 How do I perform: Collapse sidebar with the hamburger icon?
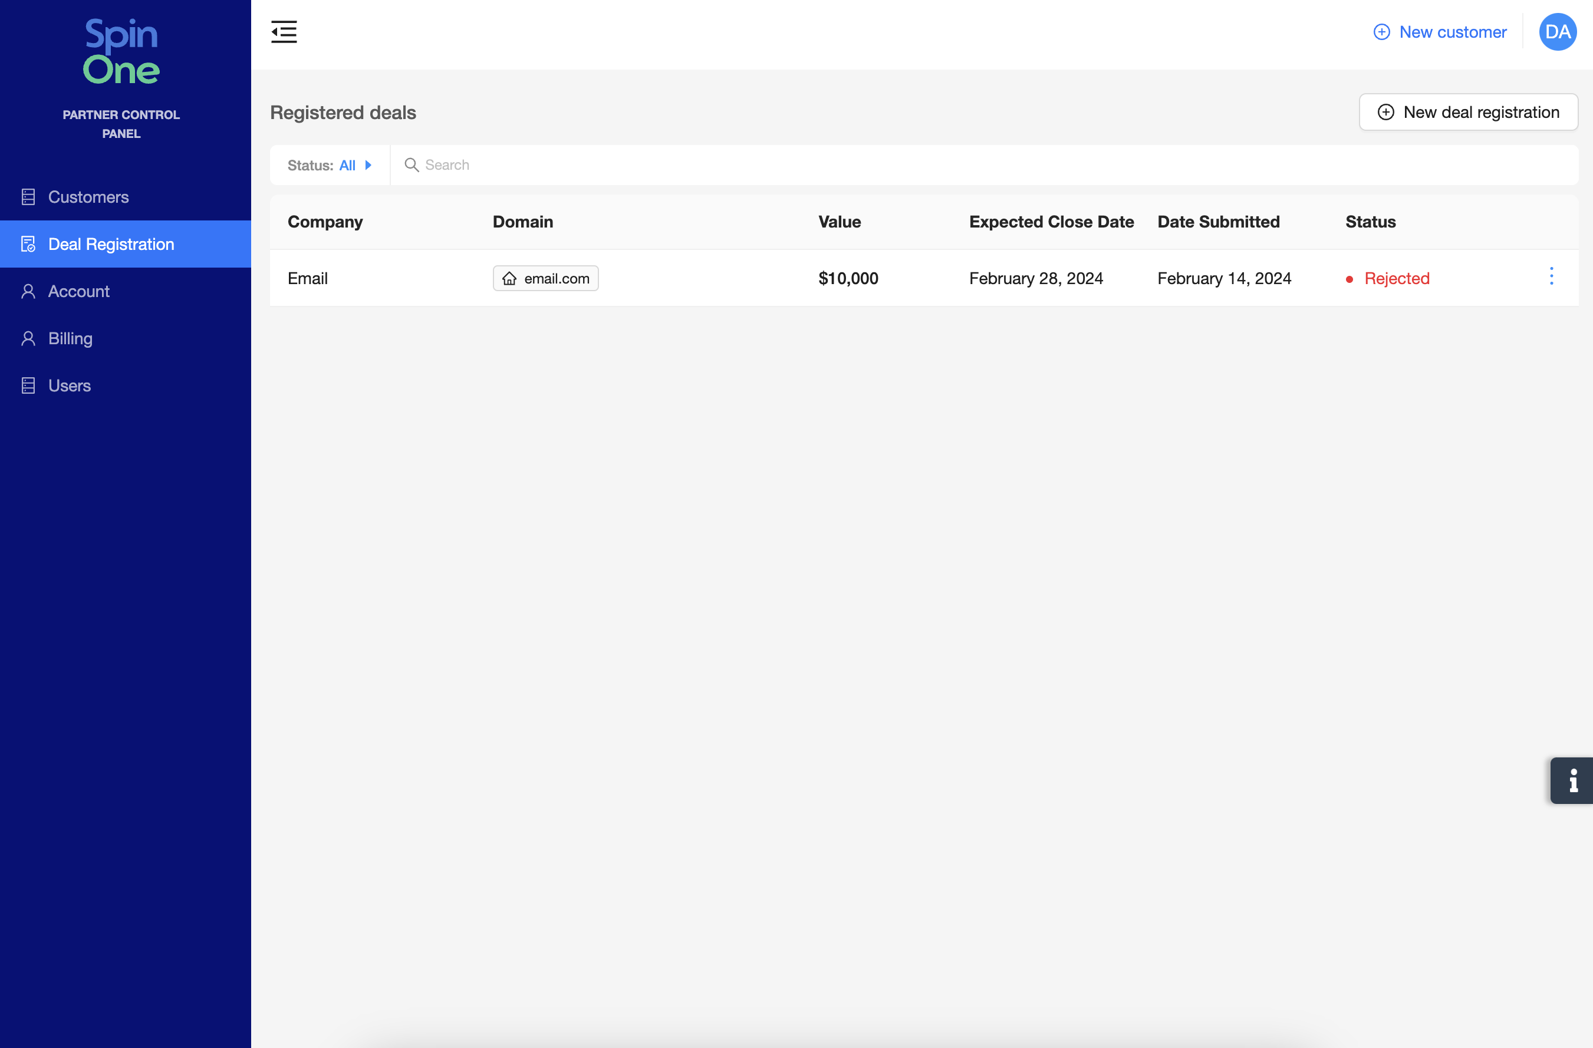point(284,31)
